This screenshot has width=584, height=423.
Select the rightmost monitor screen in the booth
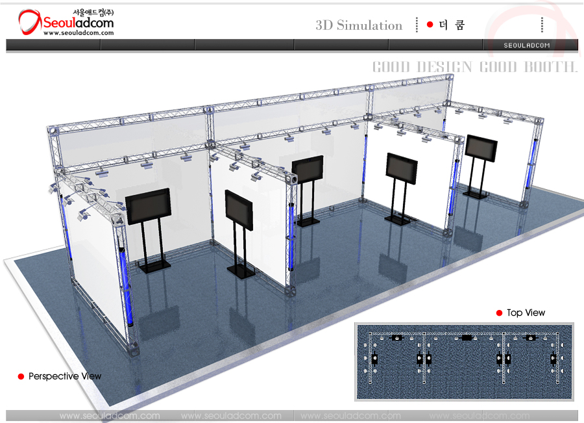pos(481,148)
